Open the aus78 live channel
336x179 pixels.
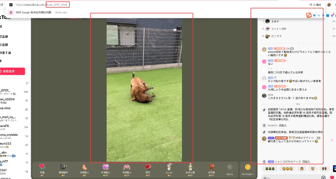pos(14,127)
